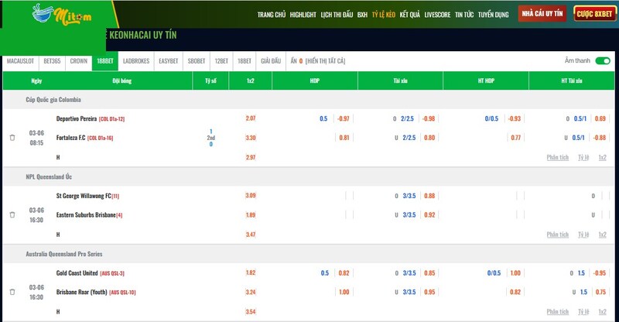Viewport: 619px width, 322px height.
Task: Click CƯỢC 8XBET button
Action: point(594,13)
